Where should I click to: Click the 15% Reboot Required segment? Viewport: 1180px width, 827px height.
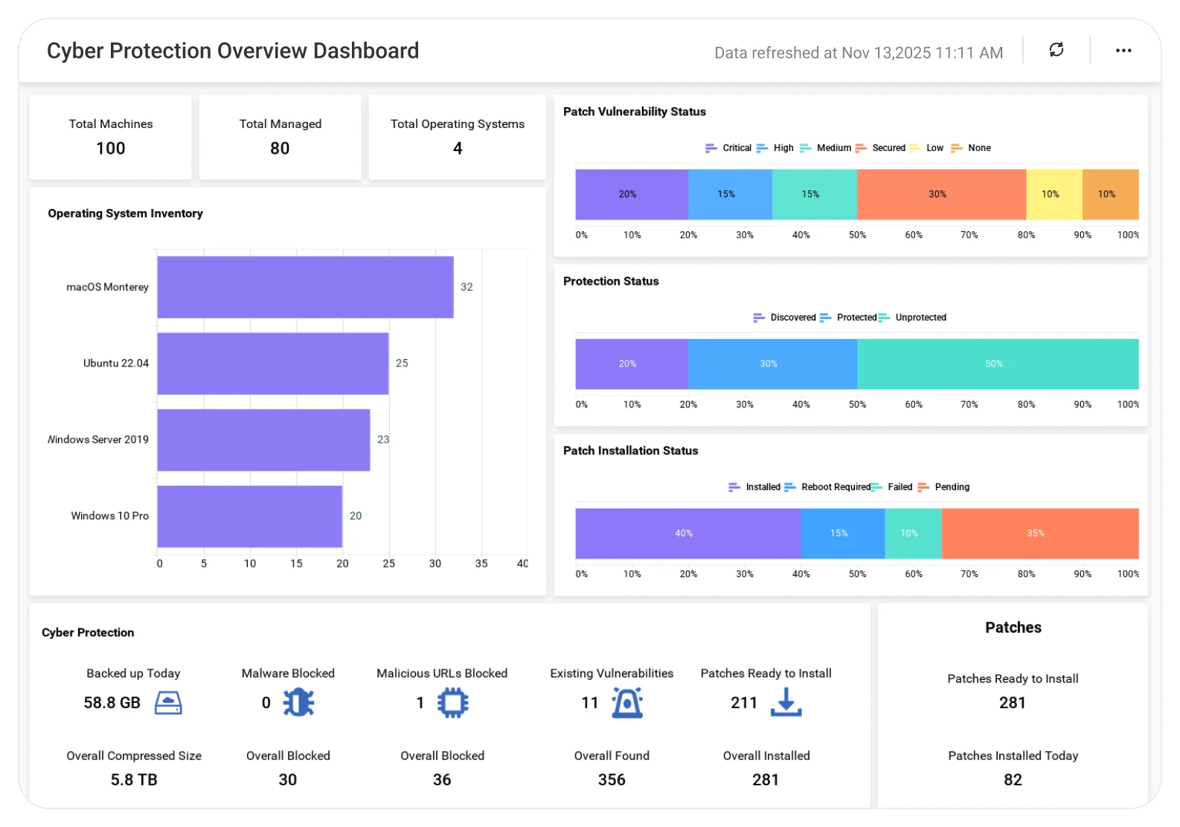pyautogui.click(x=843, y=533)
